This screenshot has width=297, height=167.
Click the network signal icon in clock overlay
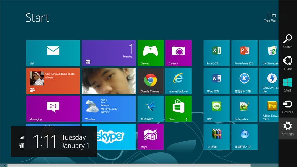coord(22,137)
